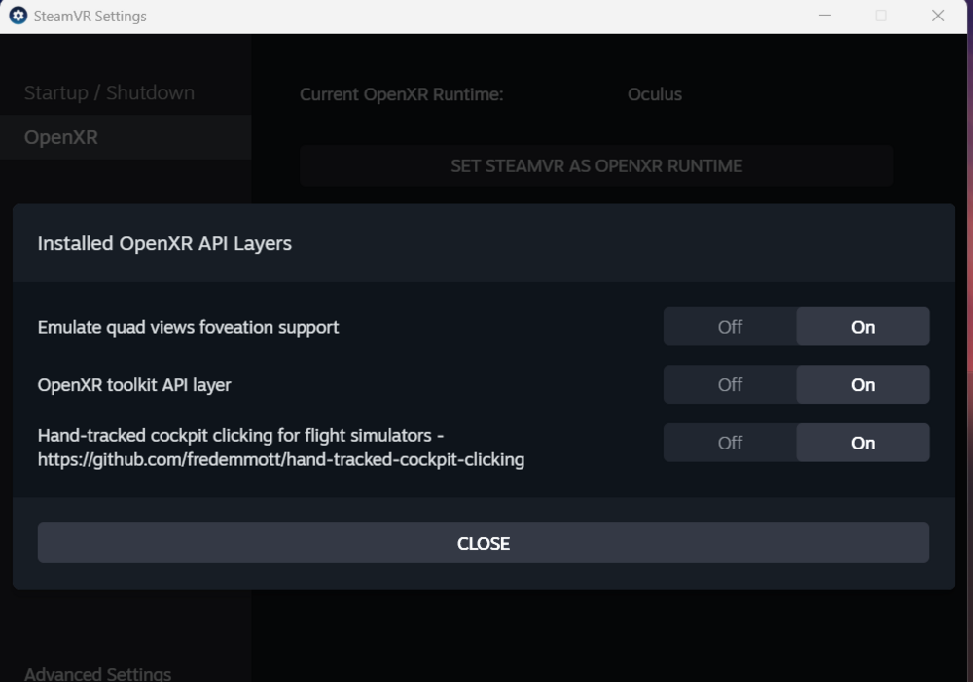Image resolution: width=973 pixels, height=682 pixels.
Task: Minimize the SteamVR Settings window
Action: (825, 16)
